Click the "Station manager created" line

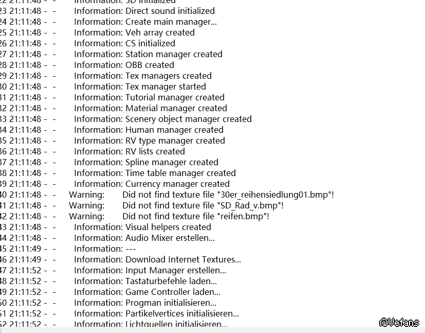[x=174, y=54]
